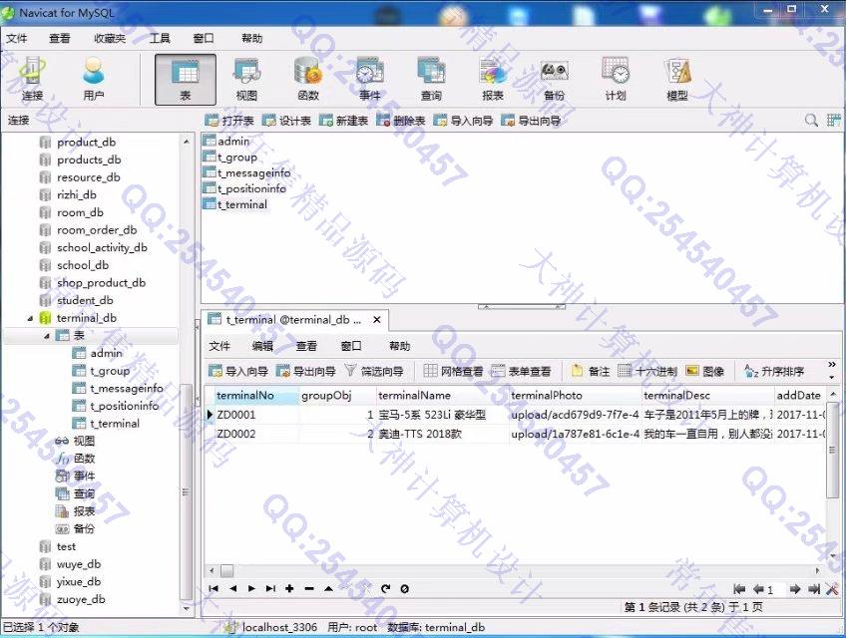
Task: Open the Backup (备份) toolbar icon
Action: point(554,79)
